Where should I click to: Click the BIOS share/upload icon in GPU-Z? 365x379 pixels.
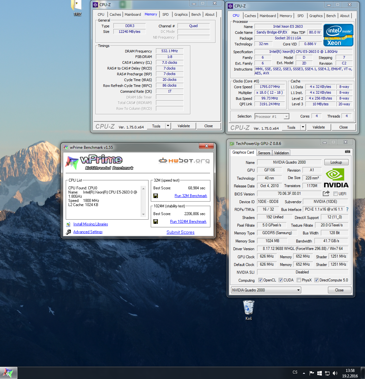[326, 194]
